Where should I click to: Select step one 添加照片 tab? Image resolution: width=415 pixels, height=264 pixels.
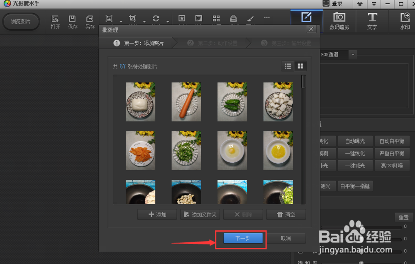138,43
